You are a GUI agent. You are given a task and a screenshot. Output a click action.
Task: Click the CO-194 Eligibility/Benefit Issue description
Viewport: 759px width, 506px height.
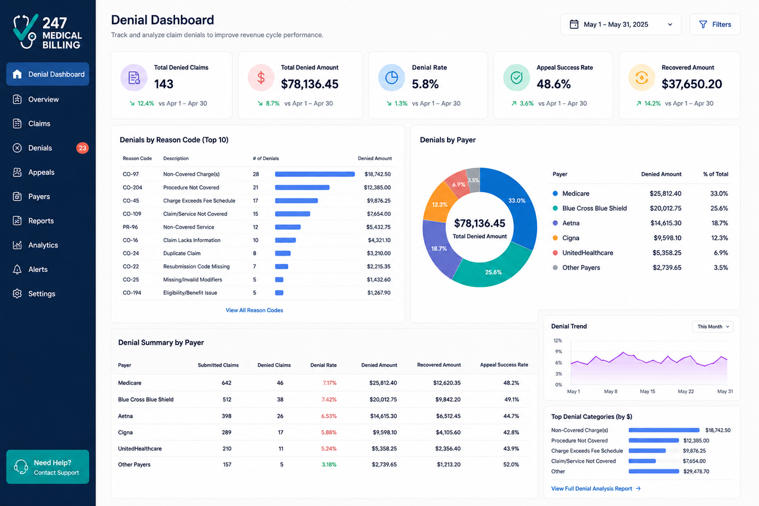[190, 292]
